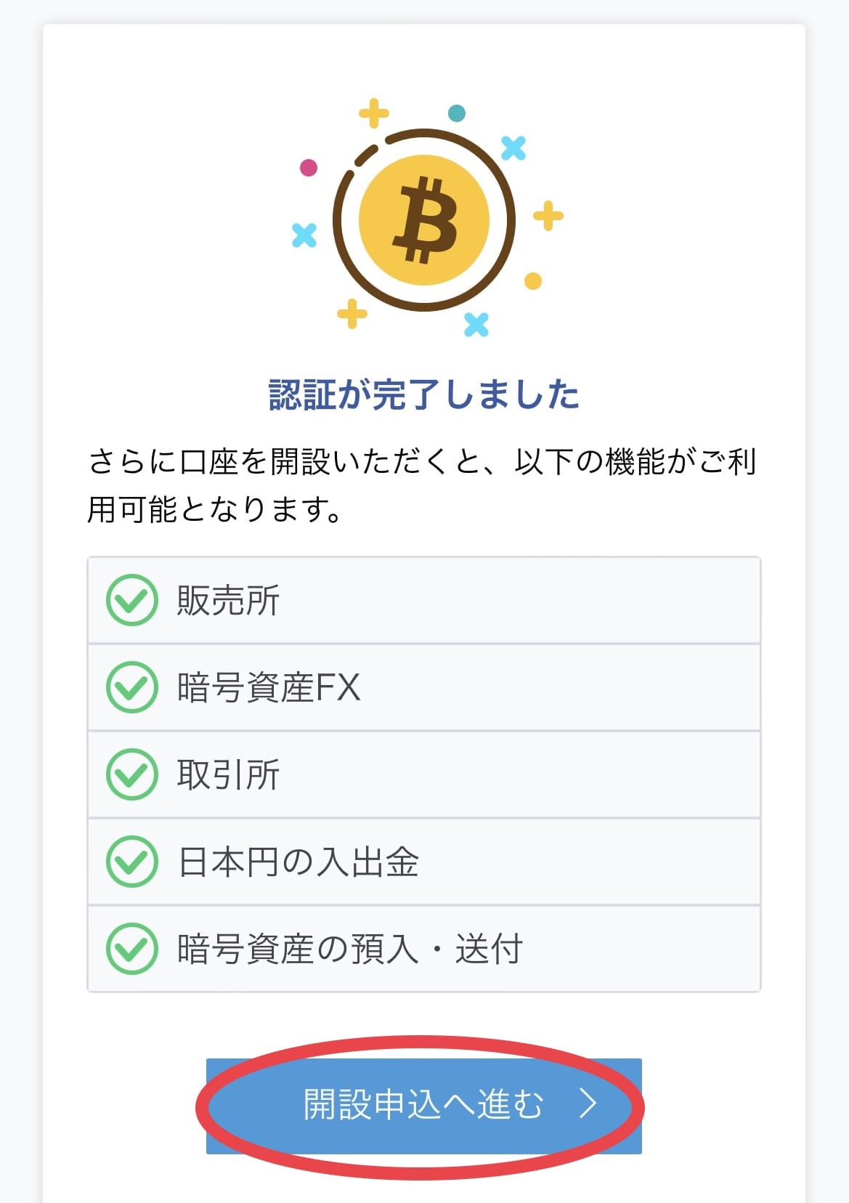Click the right chevron arrow on the blue button
The height and width of the screenshot is (1203, 849).
tap(588, 1103)
